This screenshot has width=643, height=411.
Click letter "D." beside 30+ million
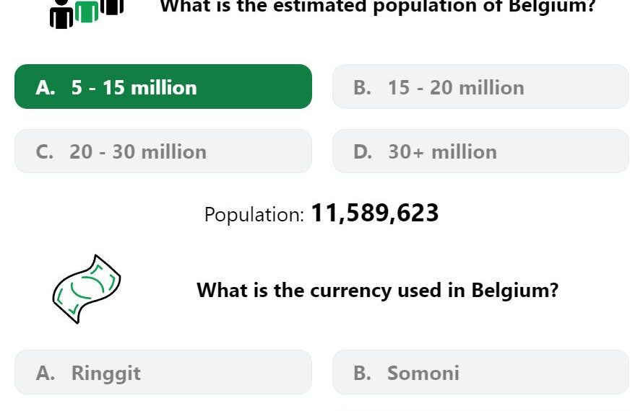point(363,152)
